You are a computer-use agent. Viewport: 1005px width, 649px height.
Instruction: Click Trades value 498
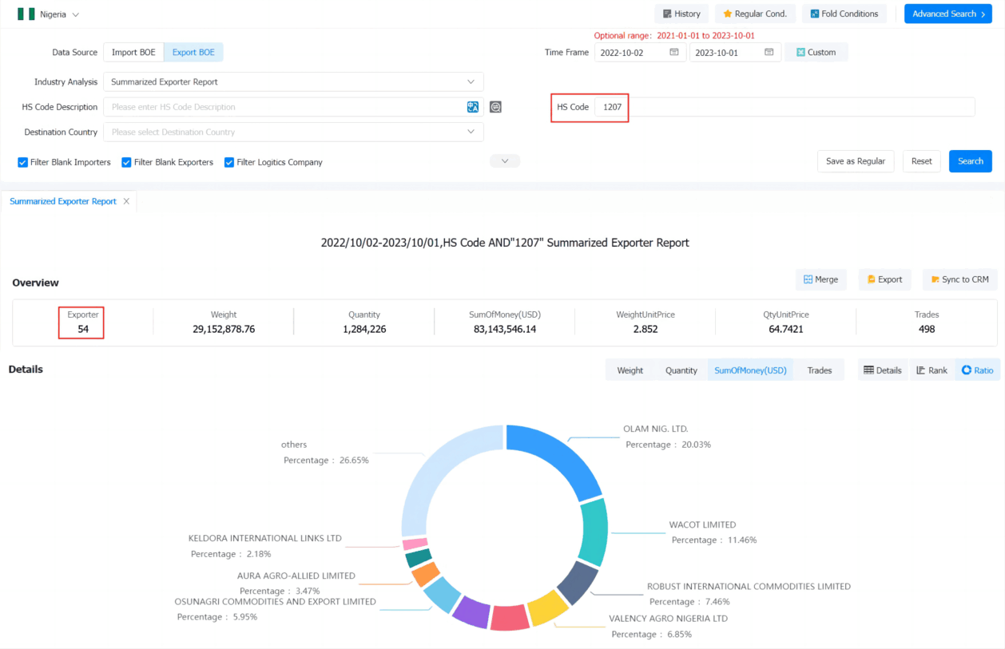[x=927, y=329]
